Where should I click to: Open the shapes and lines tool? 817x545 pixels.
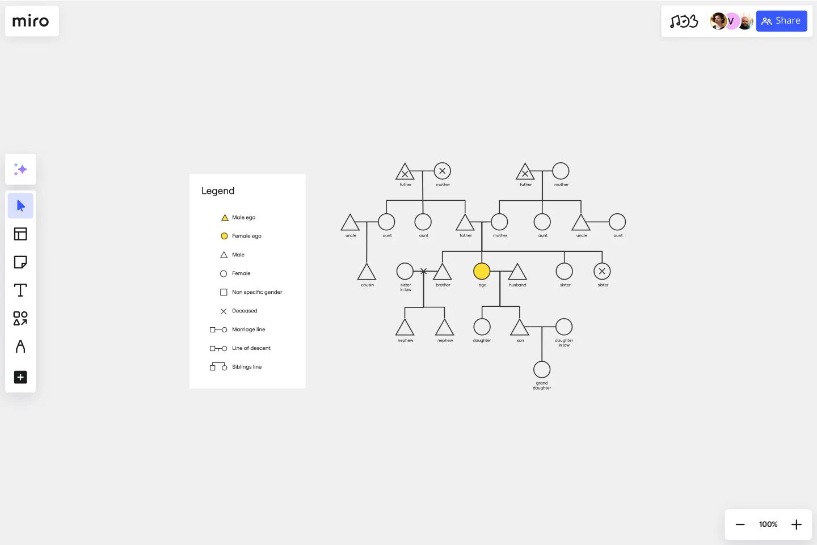[20, 318]
